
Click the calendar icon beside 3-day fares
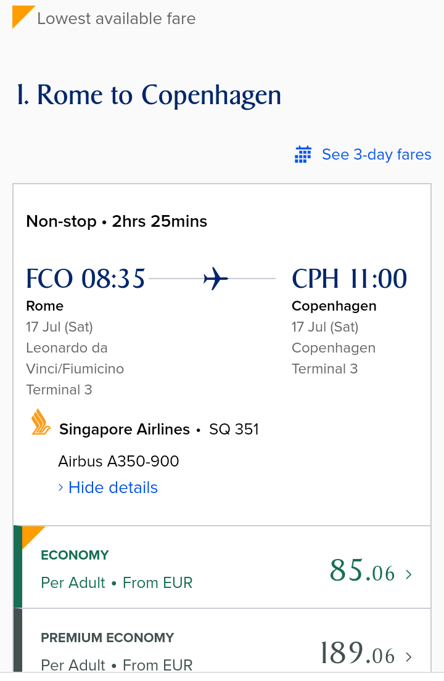pos(303,154)
